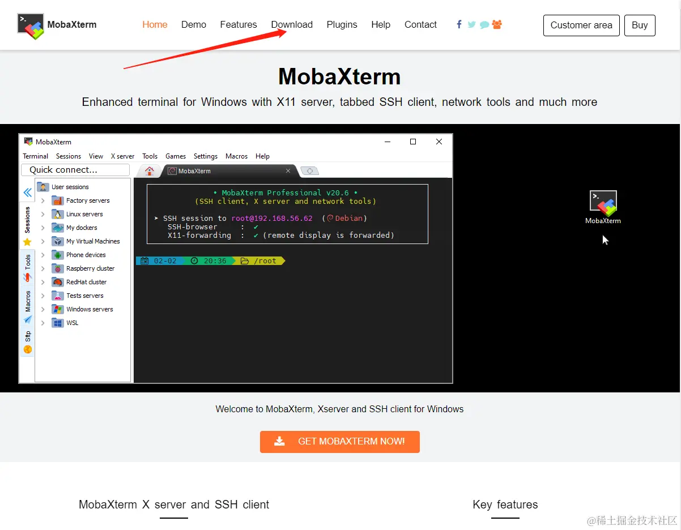Image resolution: width=681 pixels, height=530 pixels.
Task: Expand the Linux servers tree node
Action: click(42, 214)
